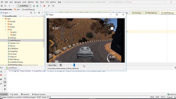Click the video frame in the Player window

tap(86, 40)
